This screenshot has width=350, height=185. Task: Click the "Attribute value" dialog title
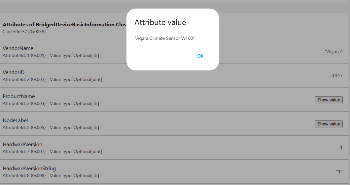[160, 22]
